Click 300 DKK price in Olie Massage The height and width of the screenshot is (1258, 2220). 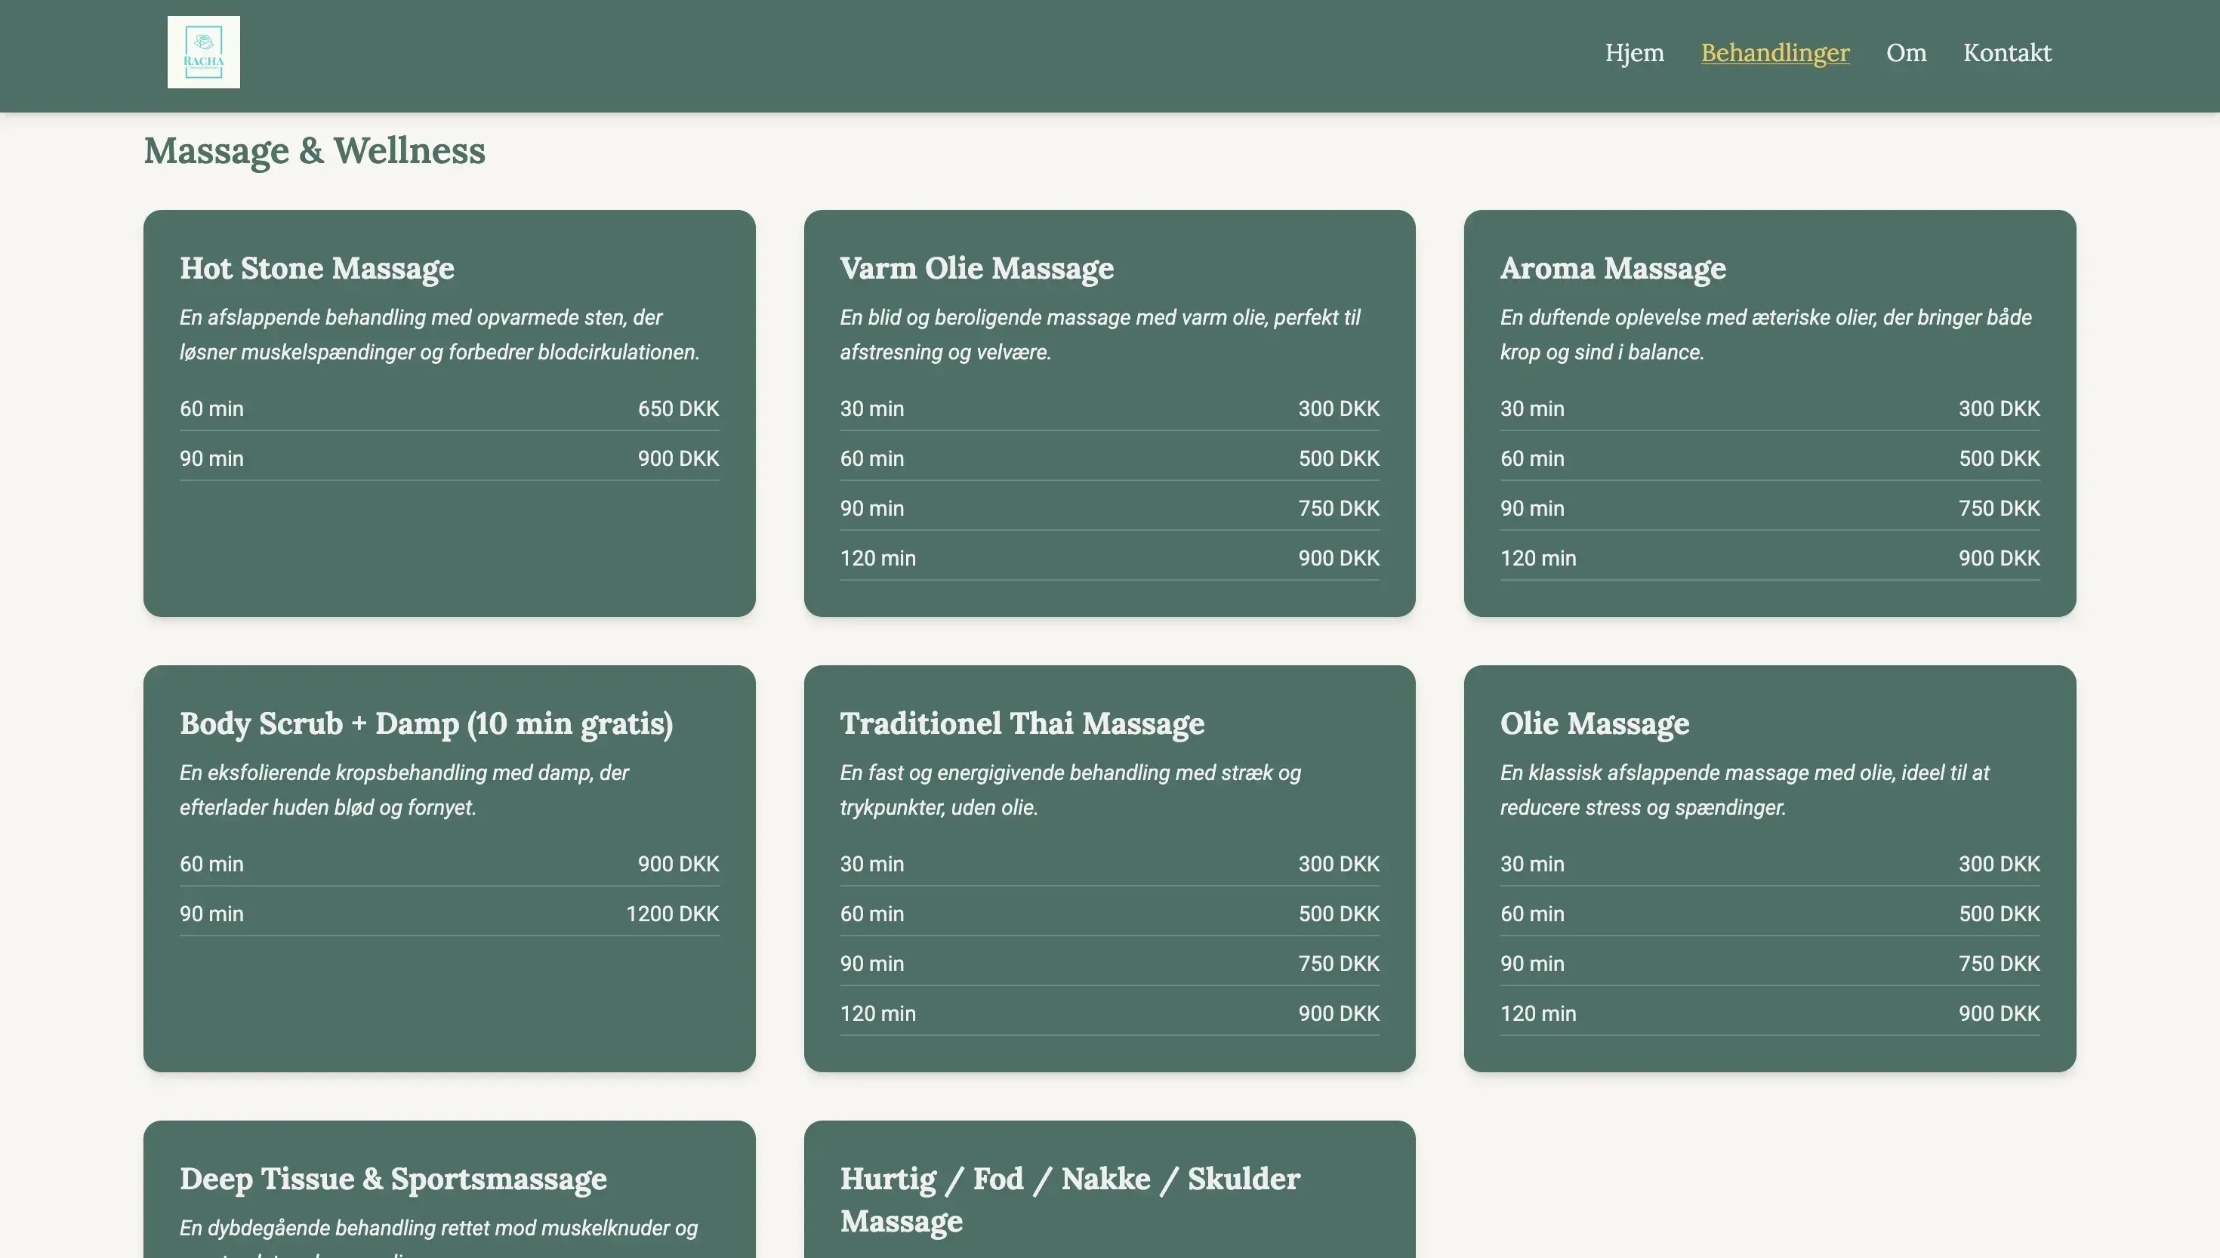1999,864
